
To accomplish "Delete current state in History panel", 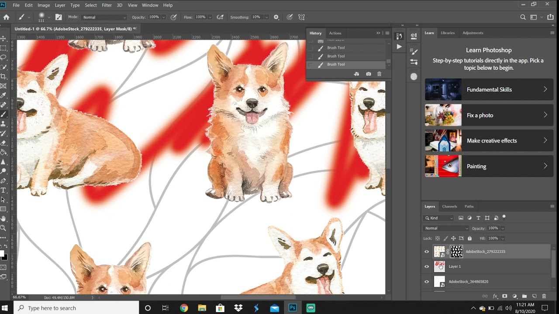I will coord(379,74).
